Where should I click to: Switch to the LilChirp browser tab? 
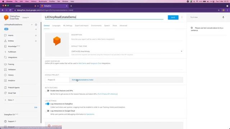25,6
